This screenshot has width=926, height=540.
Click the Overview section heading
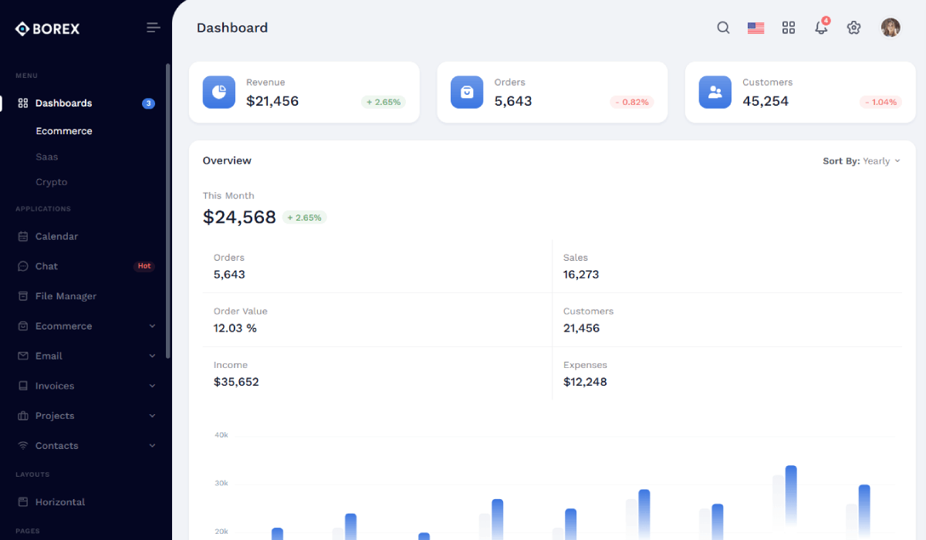pos(227,160)
